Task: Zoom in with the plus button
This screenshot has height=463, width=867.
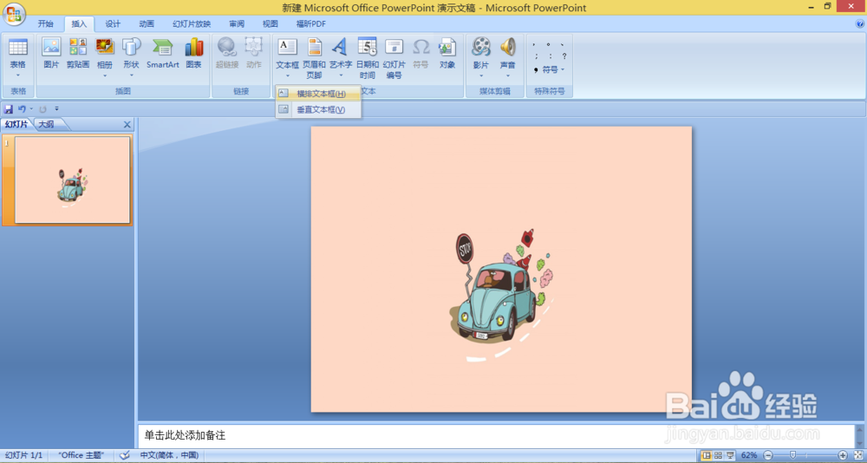Action: 843,455
